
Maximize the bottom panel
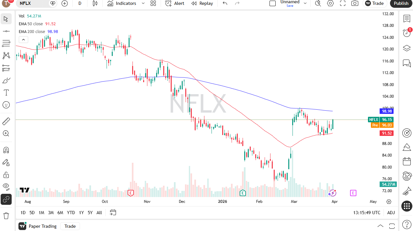click(x=392, y=226)
